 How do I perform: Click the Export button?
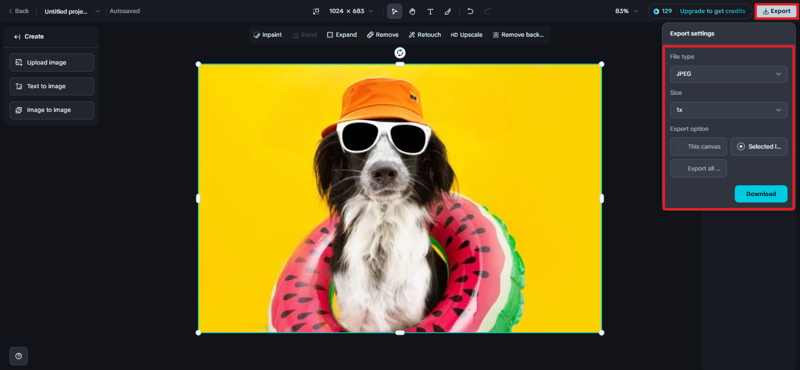(776, 11)
